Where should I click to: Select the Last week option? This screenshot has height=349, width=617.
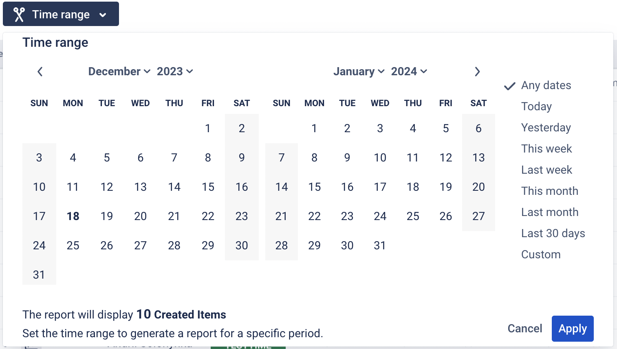click(x=546, y=170)
